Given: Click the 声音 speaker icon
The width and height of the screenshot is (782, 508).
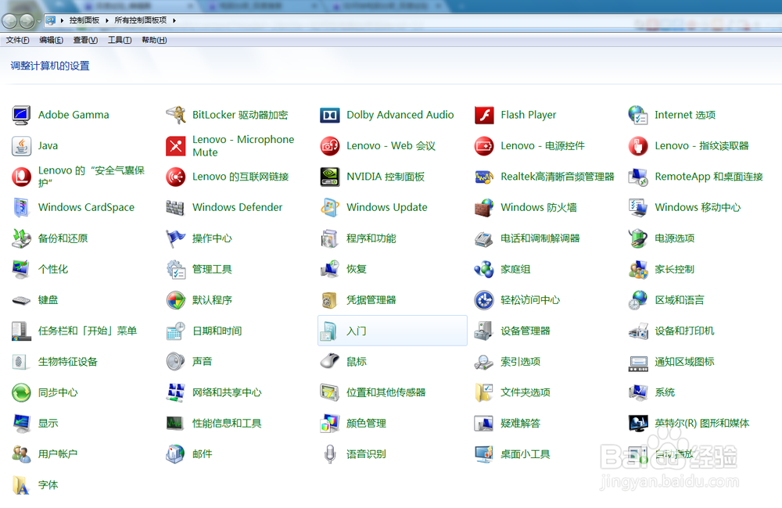Looking at the screenshot, I should point(175,361).
